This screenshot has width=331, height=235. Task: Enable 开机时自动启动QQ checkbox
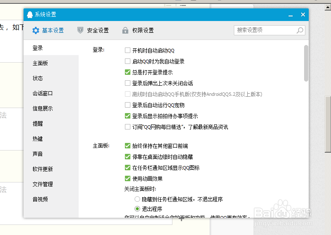127,50
